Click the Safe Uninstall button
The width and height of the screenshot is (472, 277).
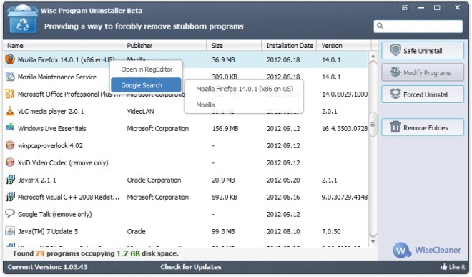423,51
